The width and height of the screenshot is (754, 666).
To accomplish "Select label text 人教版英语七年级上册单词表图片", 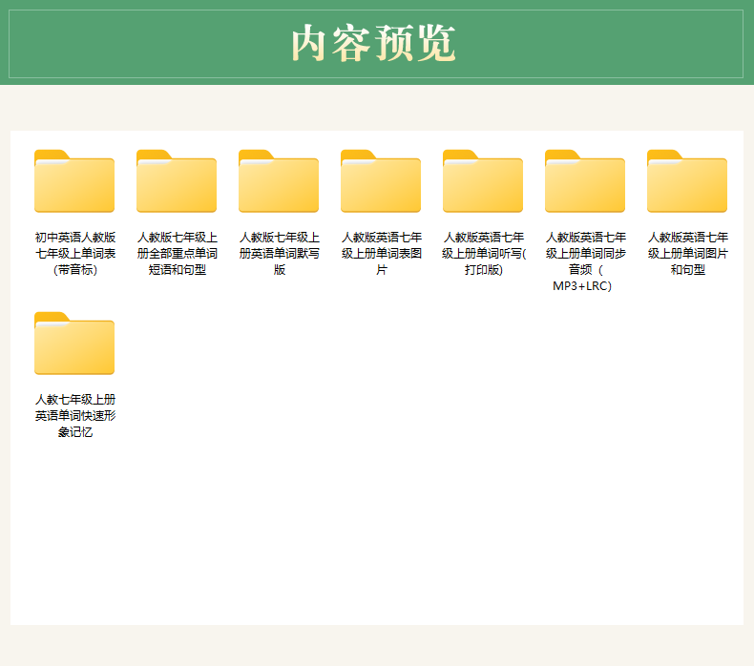I will tap(382, 254).
